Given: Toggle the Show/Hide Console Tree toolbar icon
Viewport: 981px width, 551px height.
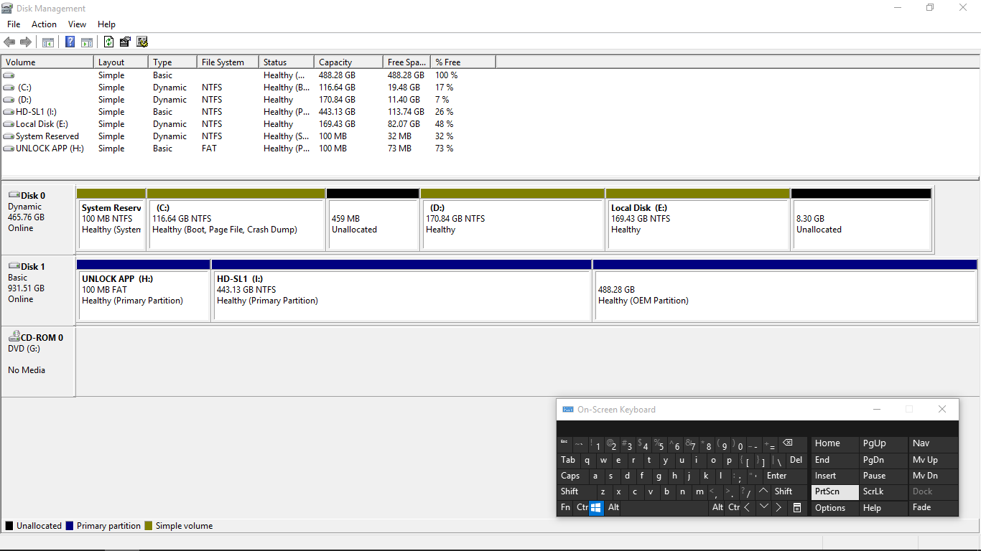Looking at the screenshot, I should click(48, 42).
